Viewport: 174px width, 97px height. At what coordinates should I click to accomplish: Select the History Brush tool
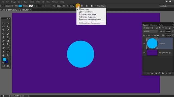8,37
